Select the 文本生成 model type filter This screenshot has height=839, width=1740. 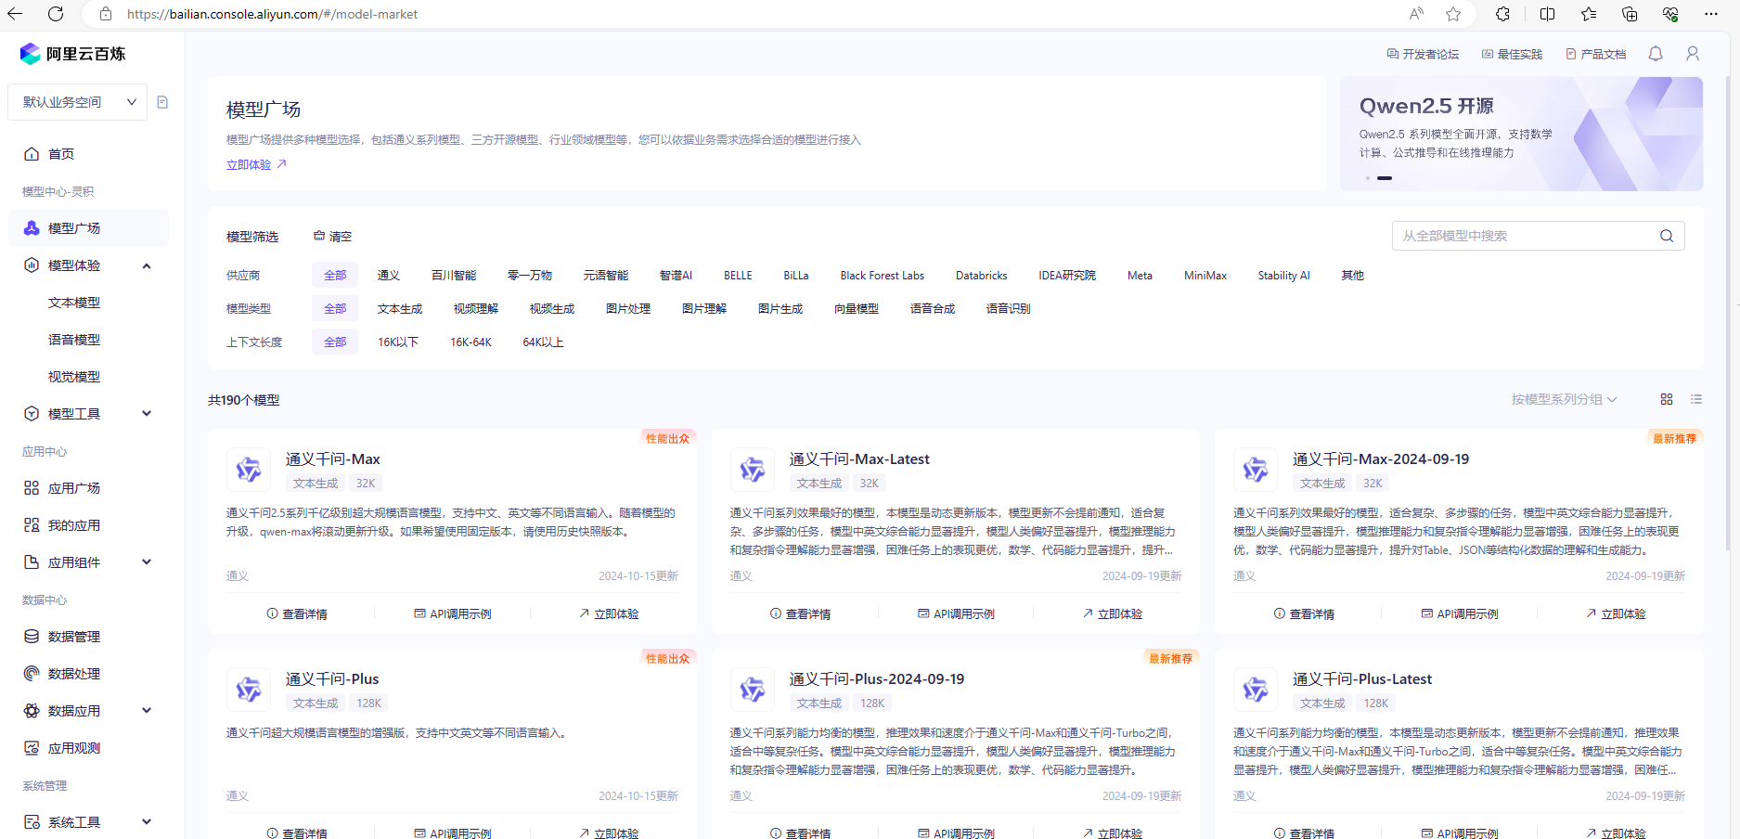(400, 309)
